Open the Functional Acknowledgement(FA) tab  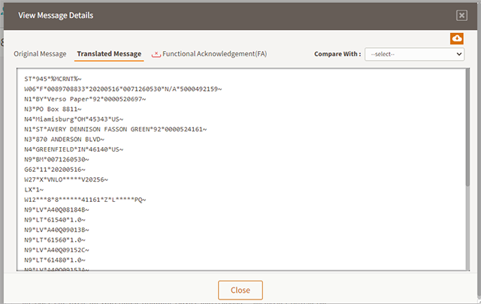point(214,55)
